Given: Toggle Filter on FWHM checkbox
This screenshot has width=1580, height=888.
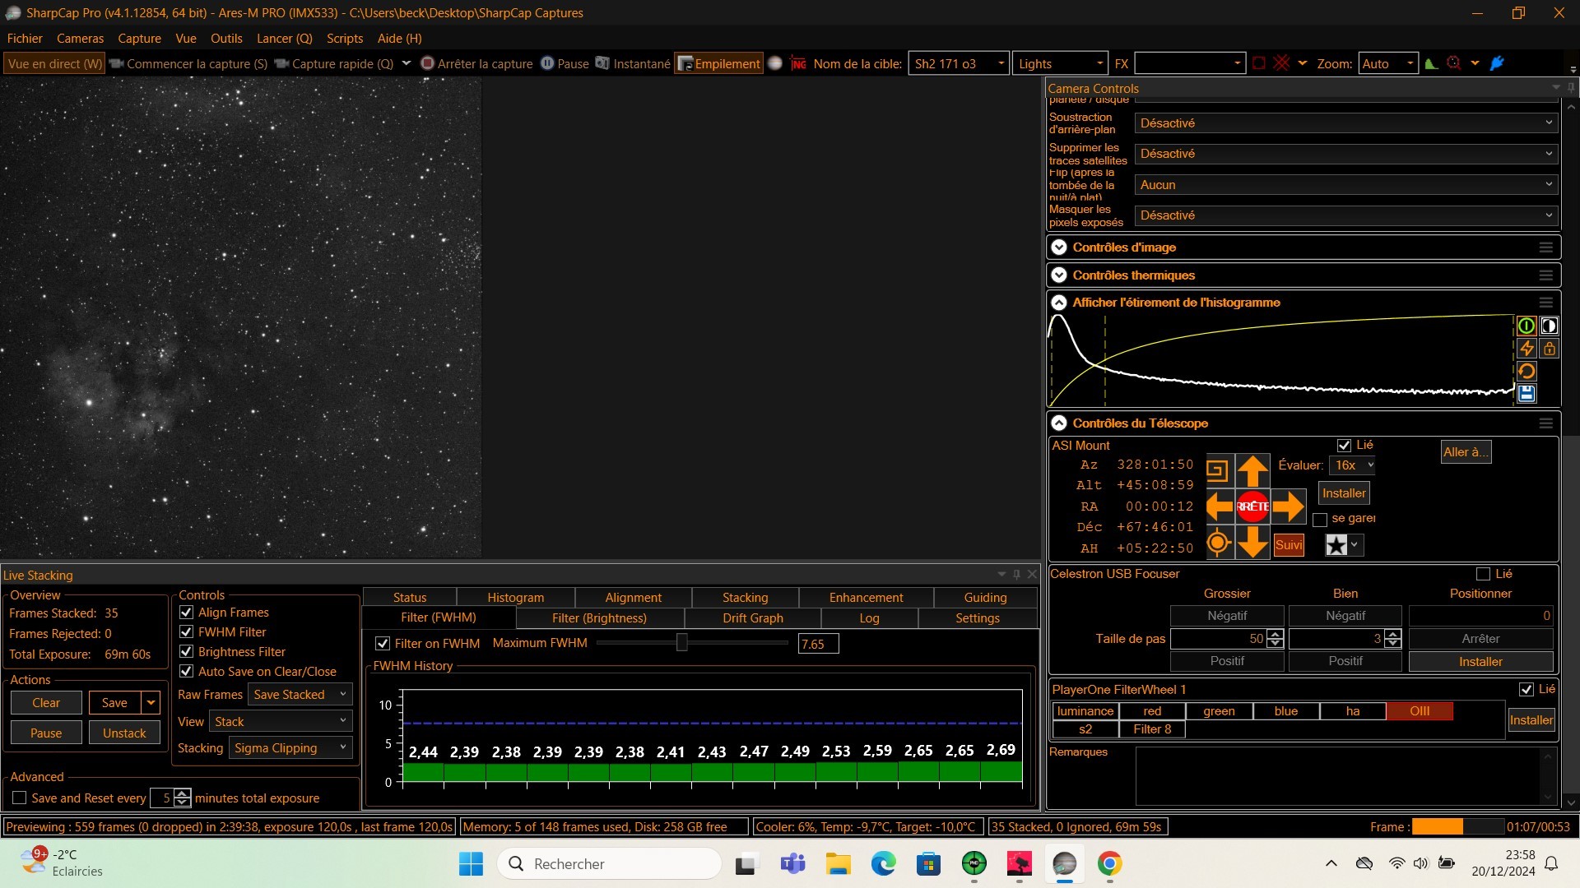Looking at the screenshot, I should pos(383,644).
